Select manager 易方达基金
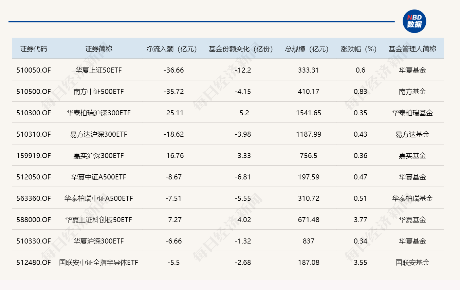 pyautogui.click(x=412, y=134)
